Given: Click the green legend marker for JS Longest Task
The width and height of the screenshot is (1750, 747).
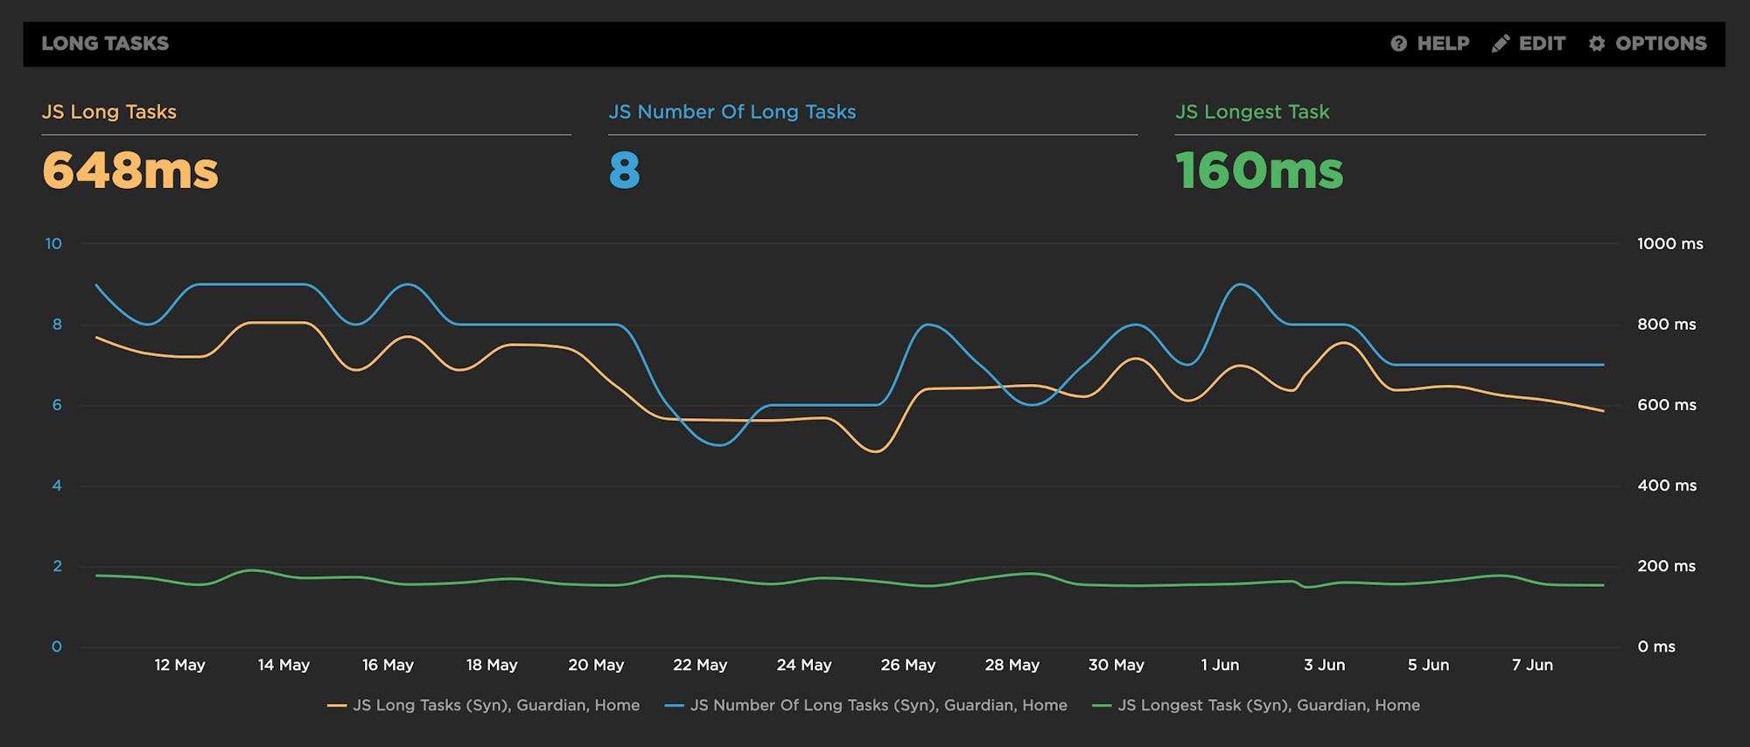Looking at the screenshot, I should [x=1102, y=705].
